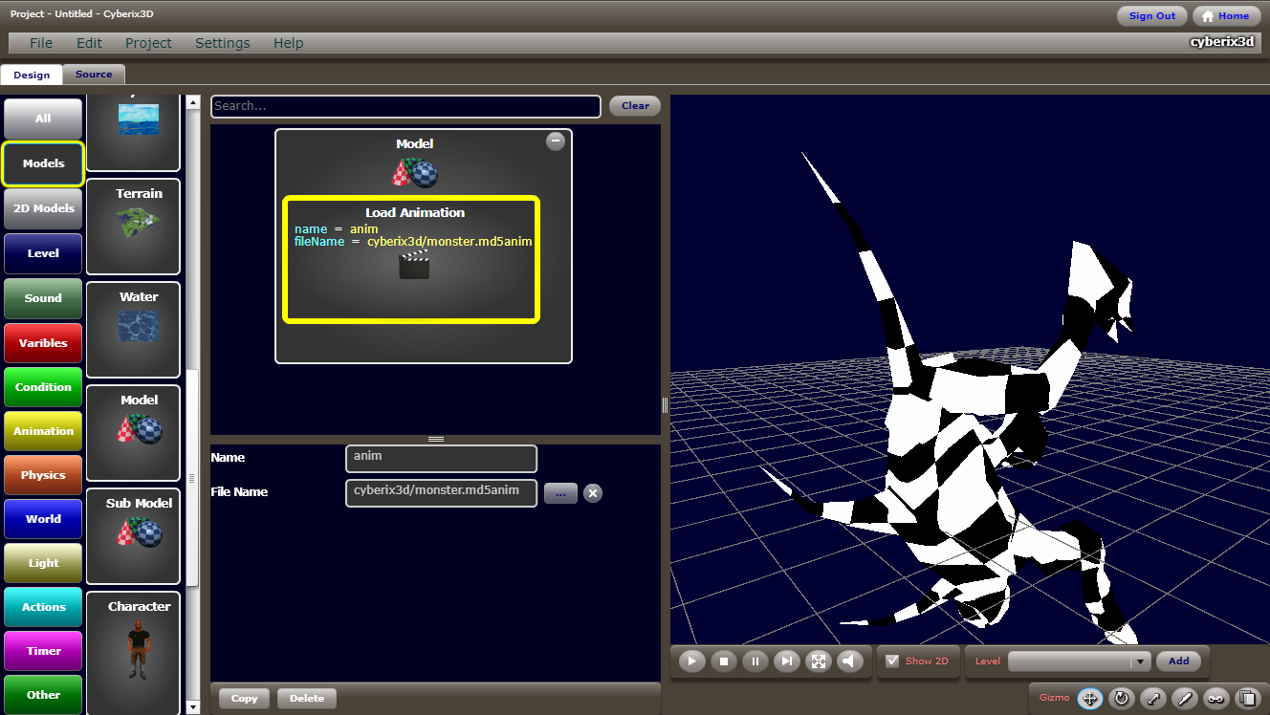1270x715 pixels.
Task: Open the Edit menu
Action: pyautogui.click(x=89, y=43)
